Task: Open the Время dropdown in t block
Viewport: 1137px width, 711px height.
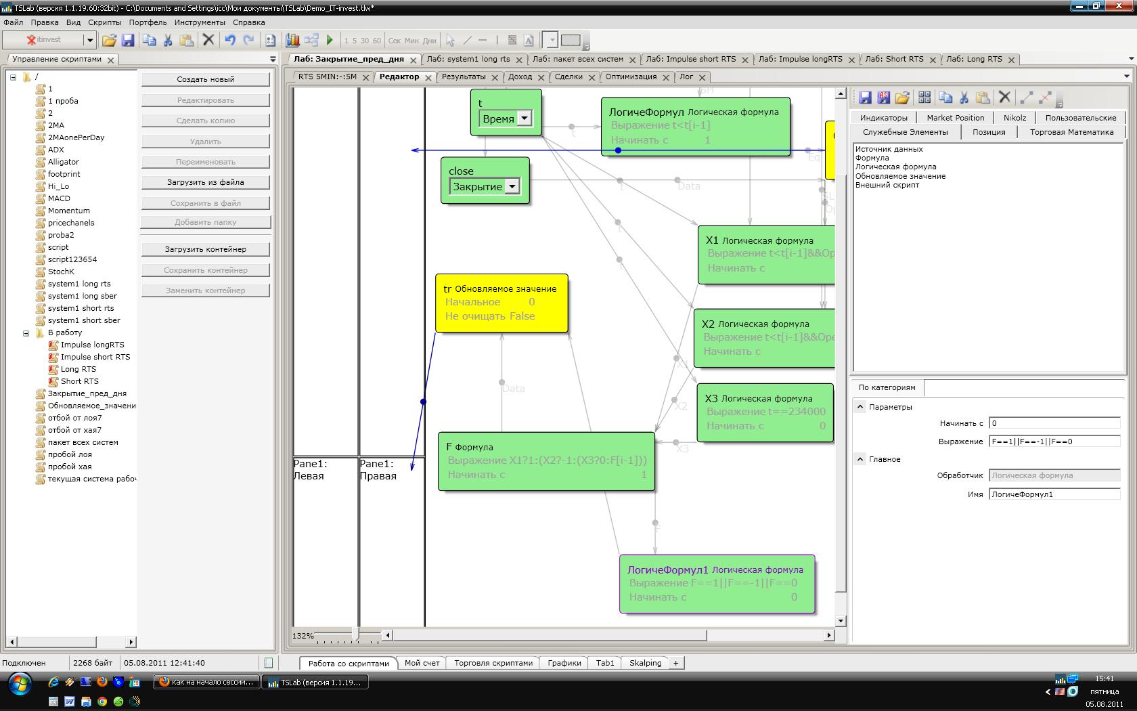Action: (x=524, y=119)
